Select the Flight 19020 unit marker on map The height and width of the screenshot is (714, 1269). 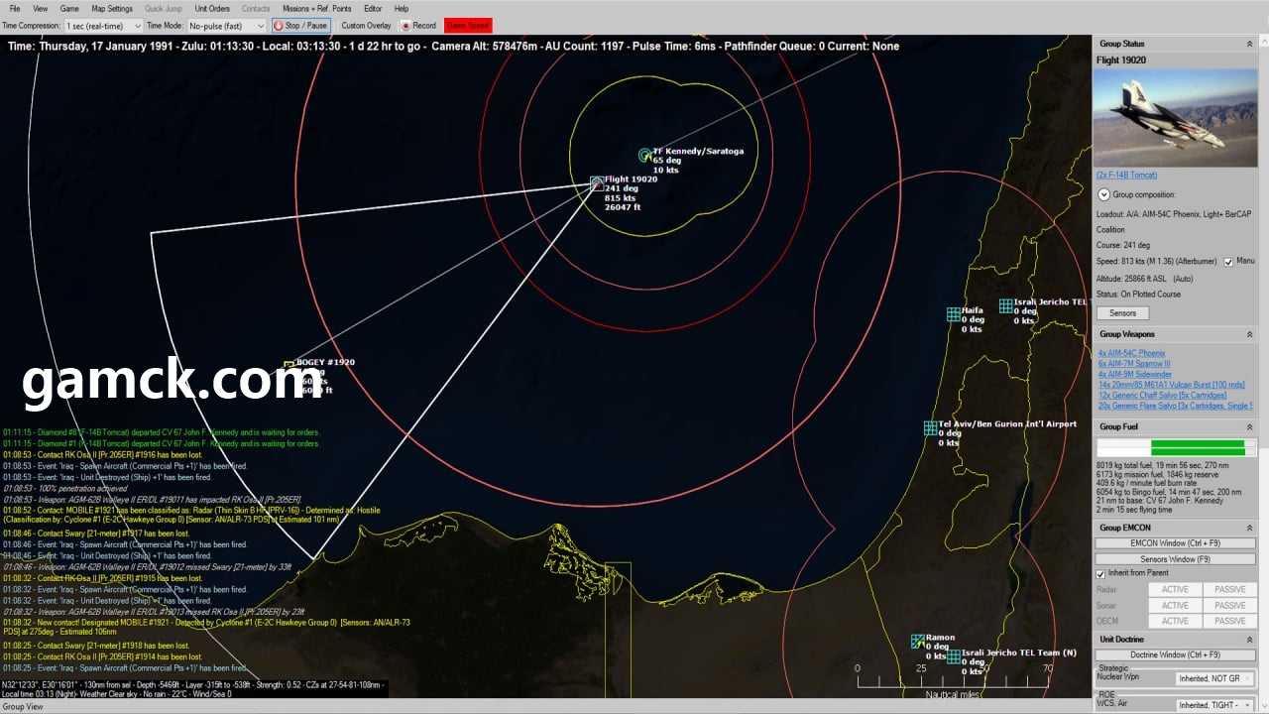tap(597, 183)
